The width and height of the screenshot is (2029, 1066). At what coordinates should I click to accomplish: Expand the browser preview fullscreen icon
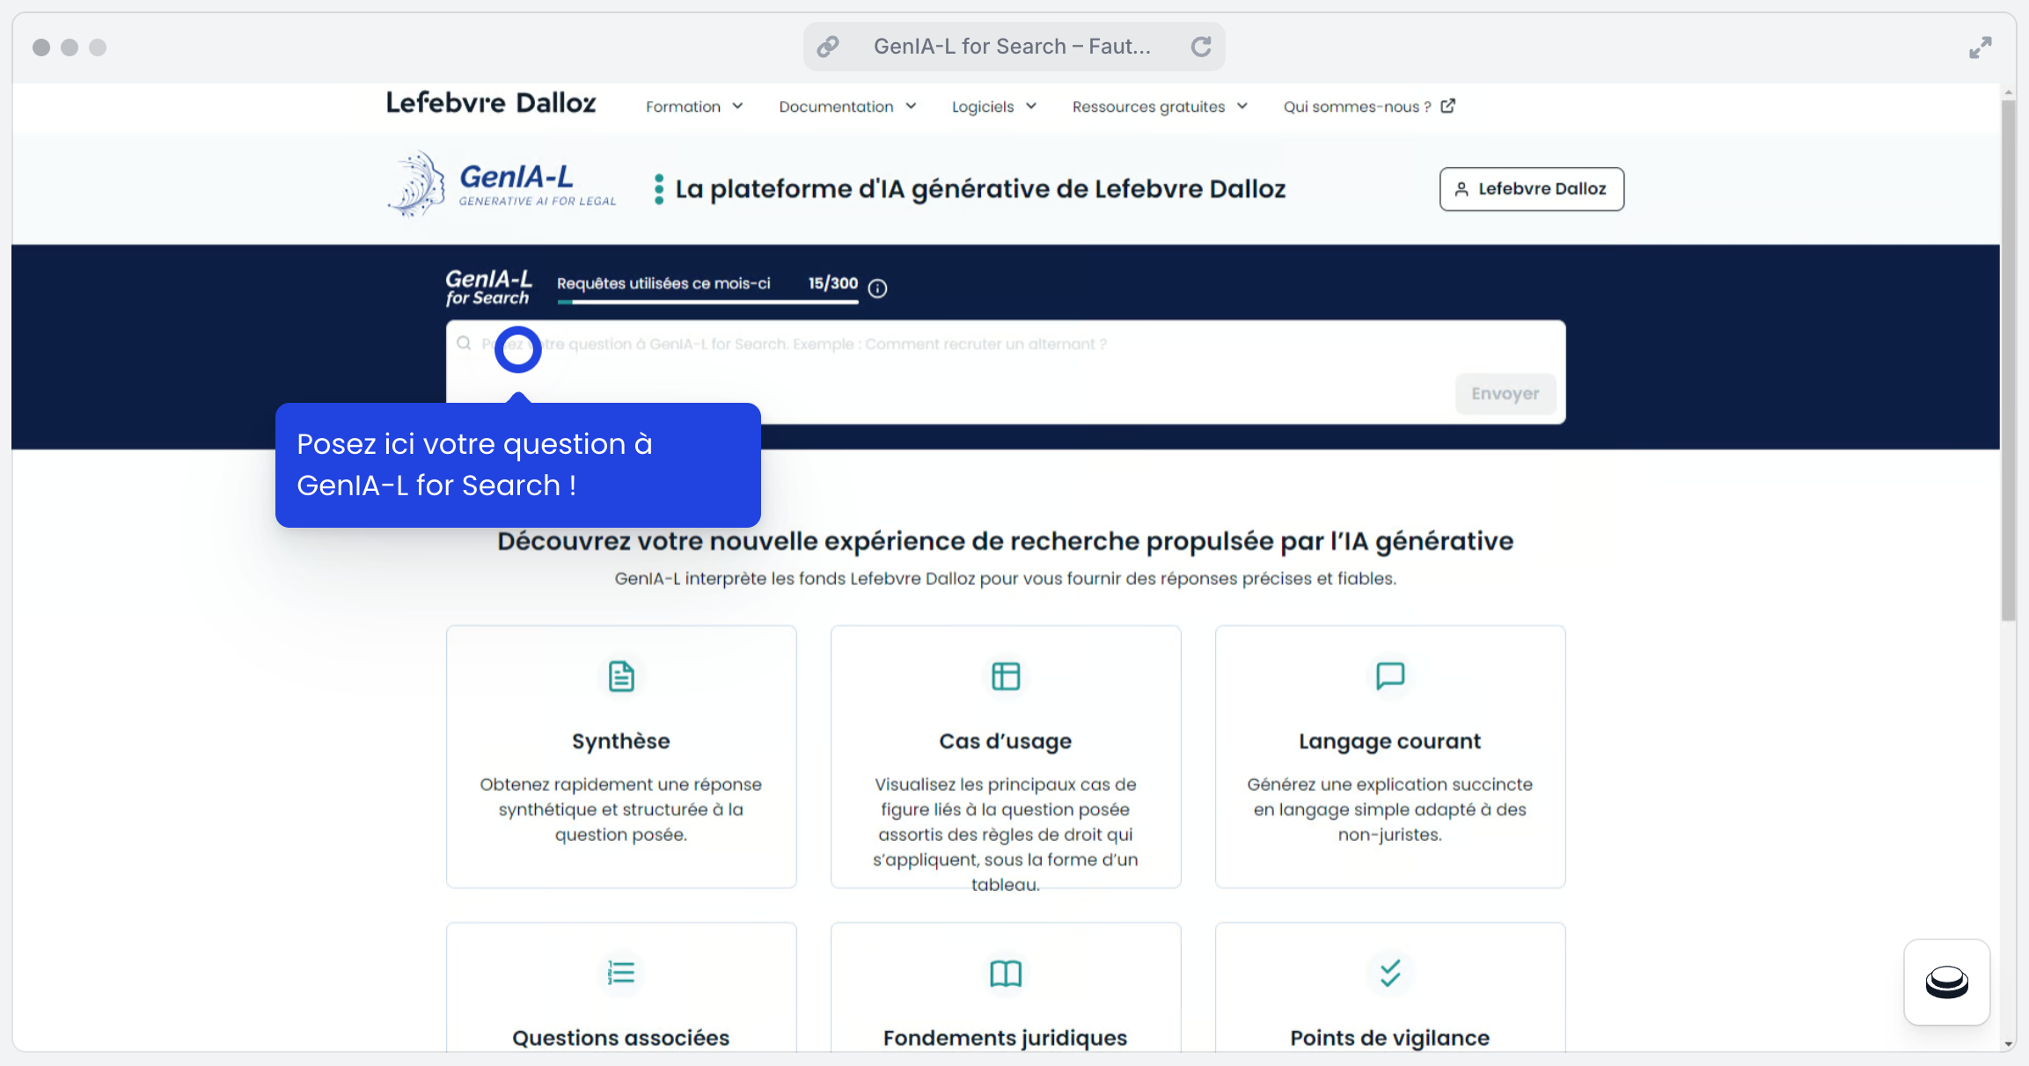pyautogui.click(x=1980, y=47)
